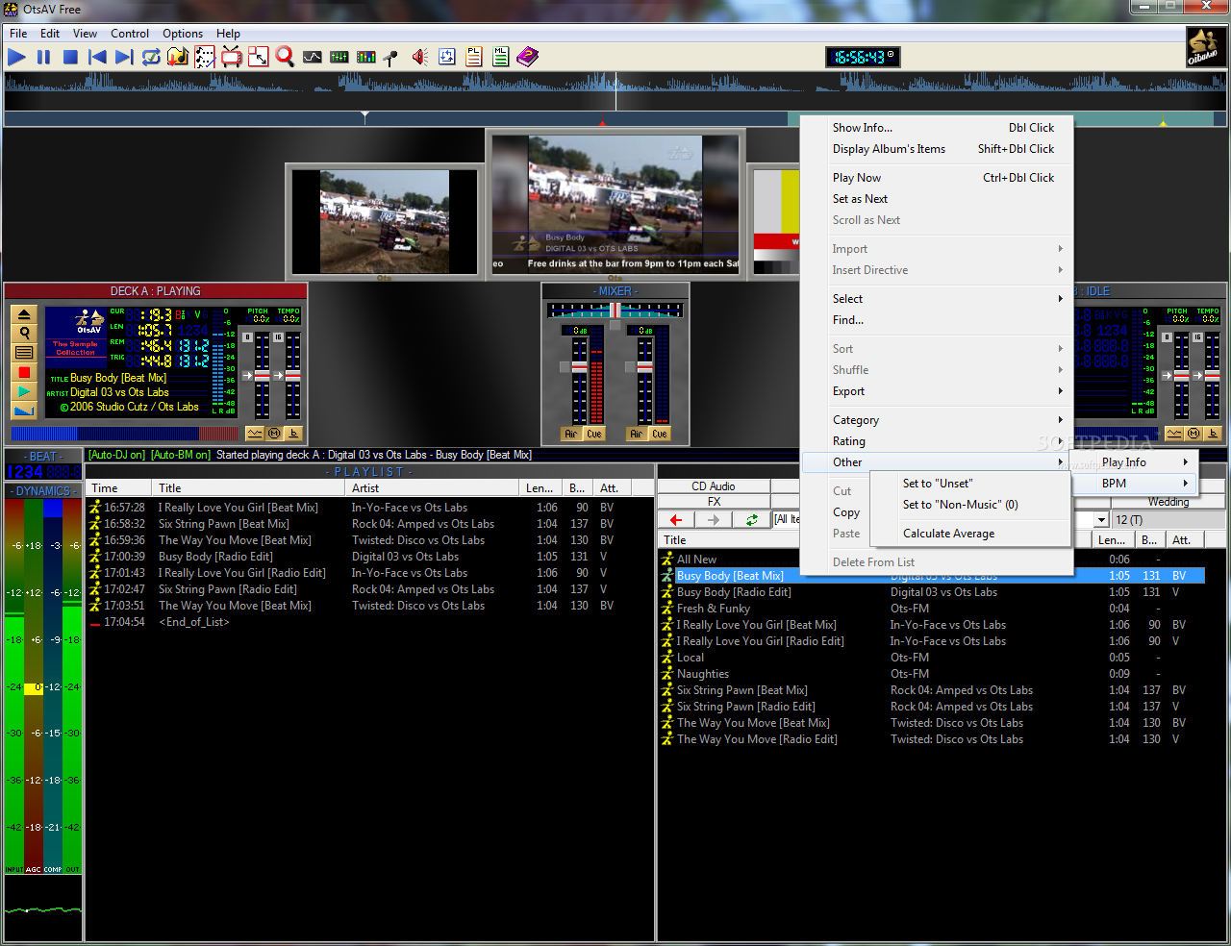Click the green refresh arrows in media library
The height and width of the screenshot is (946, 1231).
(751, 520)
